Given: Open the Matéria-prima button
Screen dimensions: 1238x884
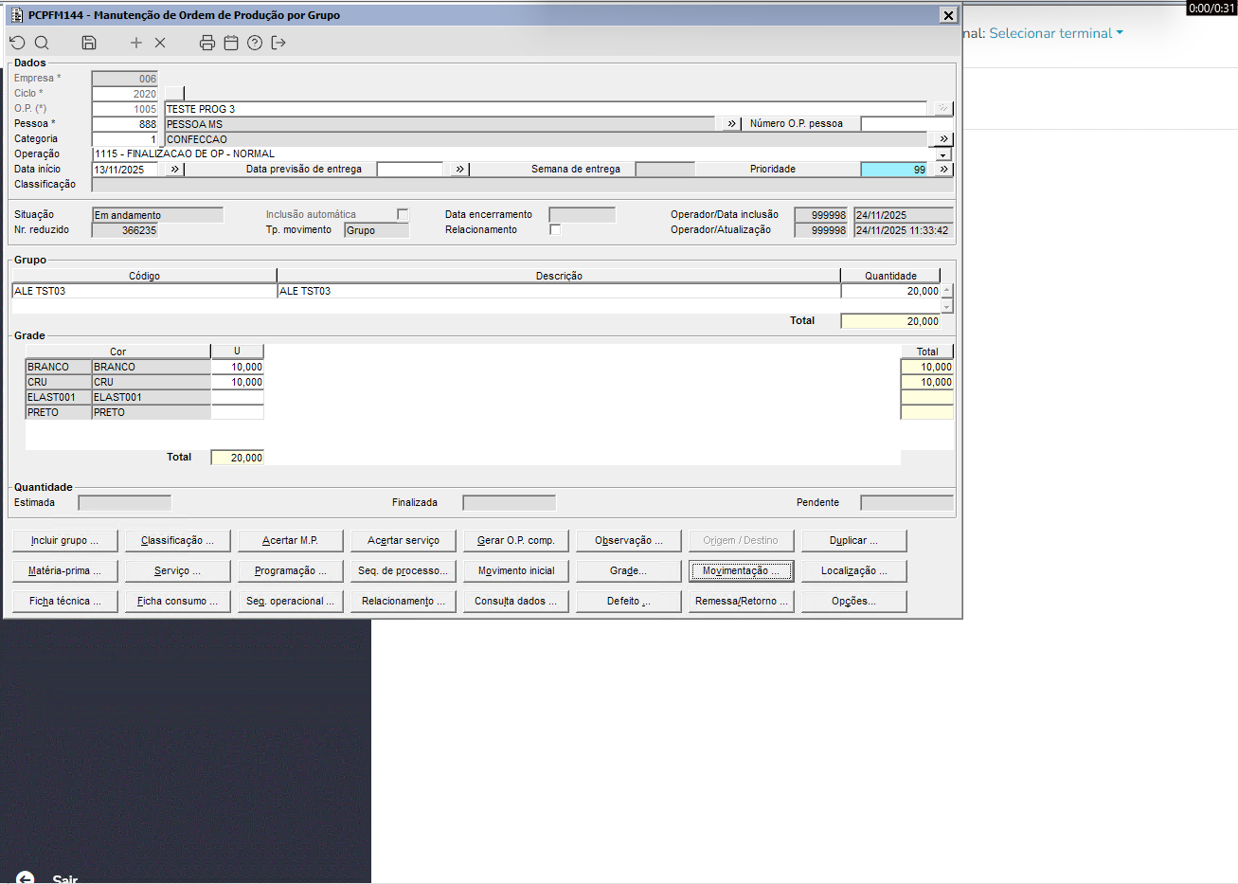Looking at the screenshot, I should click(x=65, y=570).
